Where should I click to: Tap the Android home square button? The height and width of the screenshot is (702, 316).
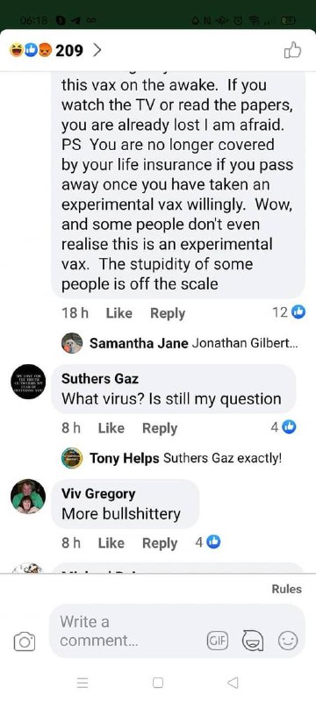(158, 683)
